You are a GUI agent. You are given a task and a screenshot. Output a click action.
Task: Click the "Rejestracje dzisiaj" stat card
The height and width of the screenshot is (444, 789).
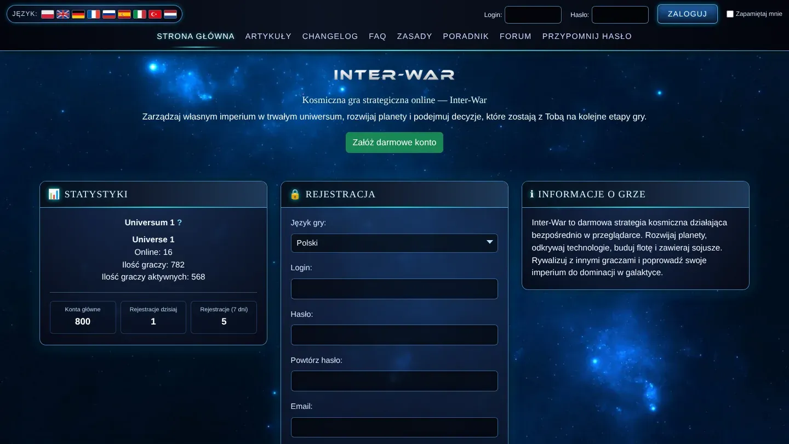pos(153,317)
